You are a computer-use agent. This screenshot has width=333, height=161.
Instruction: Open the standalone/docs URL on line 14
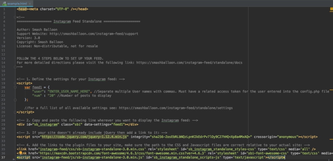click(189, 63)
